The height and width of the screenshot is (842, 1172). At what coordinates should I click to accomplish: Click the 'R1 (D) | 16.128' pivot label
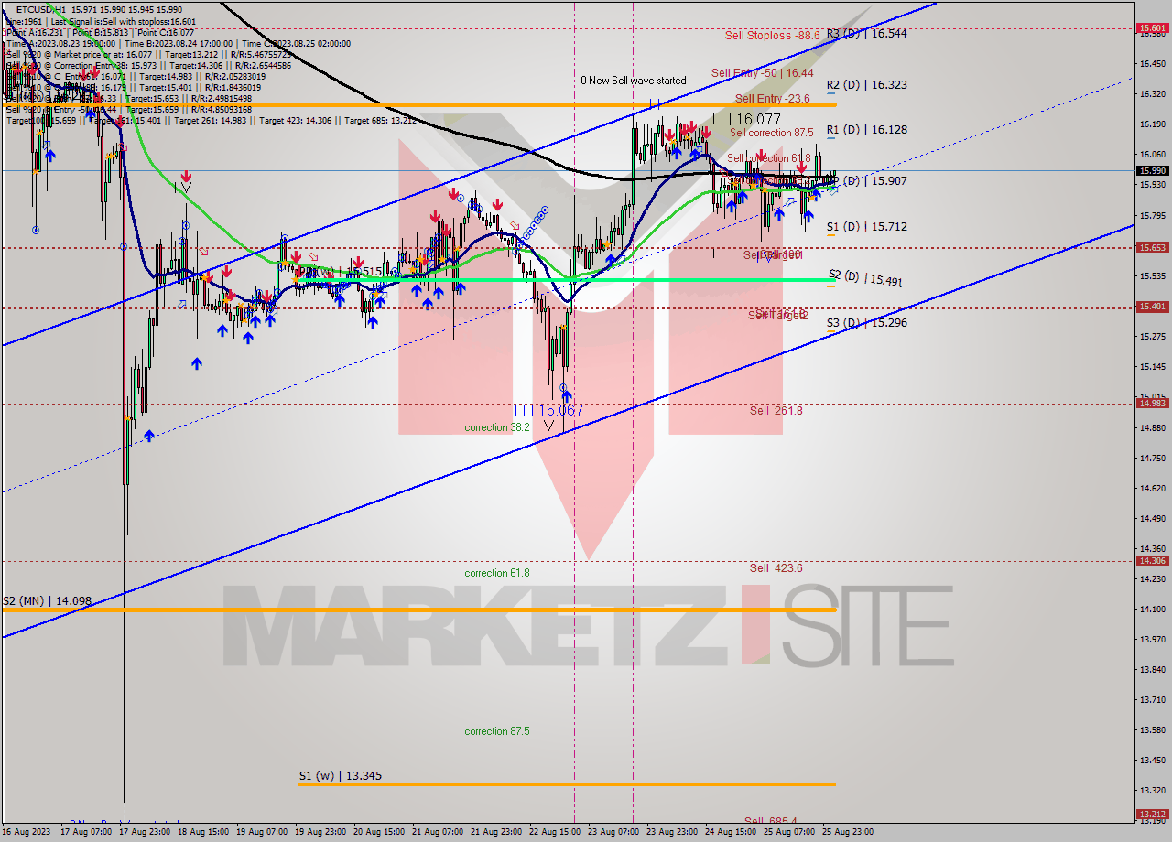pyautogui.click(x=866, y=130)
